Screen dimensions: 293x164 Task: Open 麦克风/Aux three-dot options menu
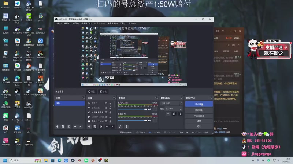click(x=155, y=109)
